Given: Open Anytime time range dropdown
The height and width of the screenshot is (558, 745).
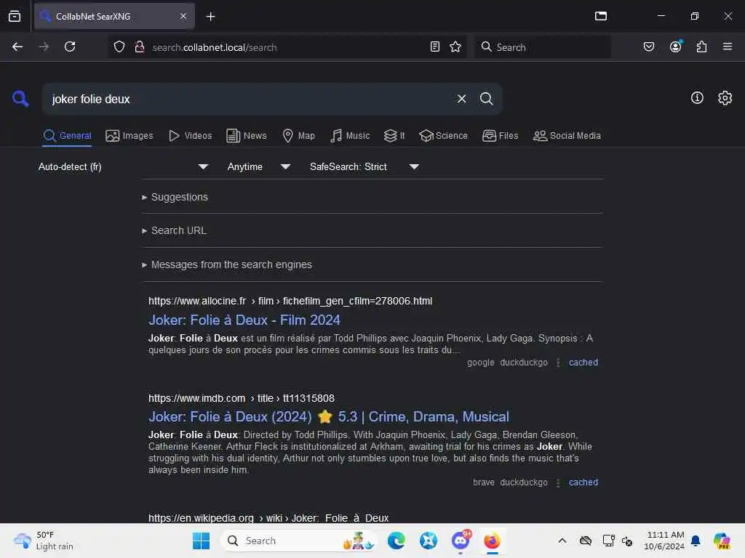Looking at the screenshot, I should [258, 166].
